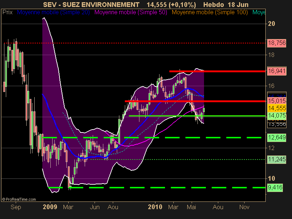Click the 9,416 support price label
This screenshot has width=292, height=219.
(x=275, y=187)
